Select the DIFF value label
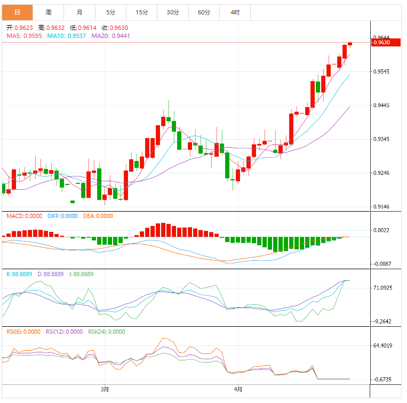The image size is (407, 403). (x=62, y=216)
